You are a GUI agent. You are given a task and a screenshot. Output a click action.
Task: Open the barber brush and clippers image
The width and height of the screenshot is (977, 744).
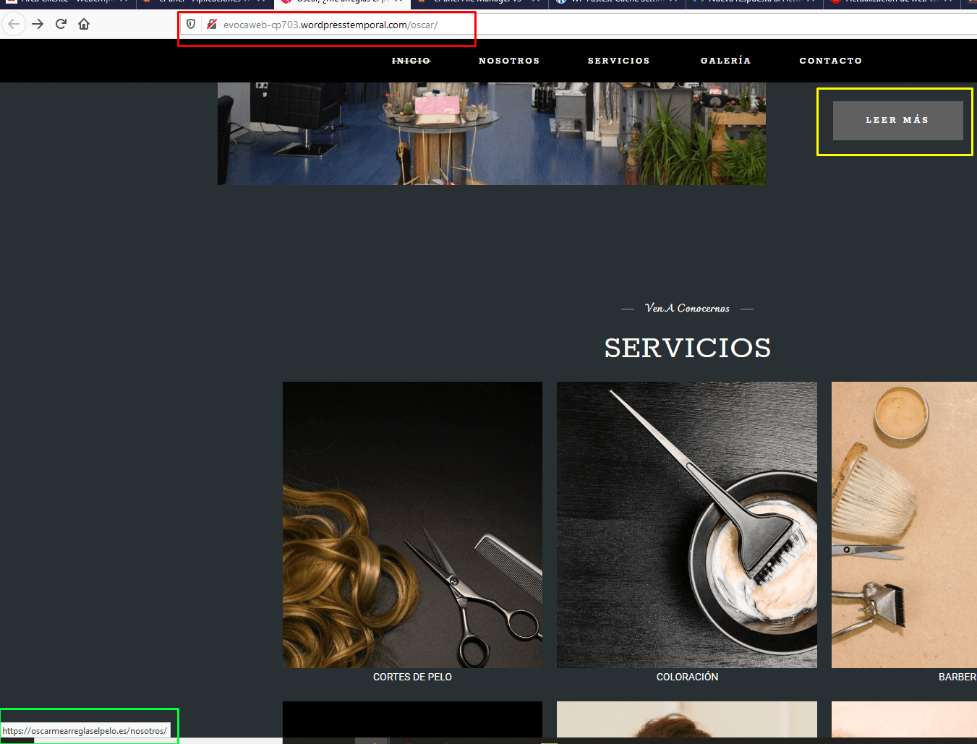point(904,525)
